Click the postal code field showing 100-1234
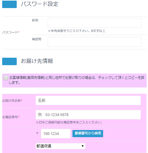 point(56,133)
